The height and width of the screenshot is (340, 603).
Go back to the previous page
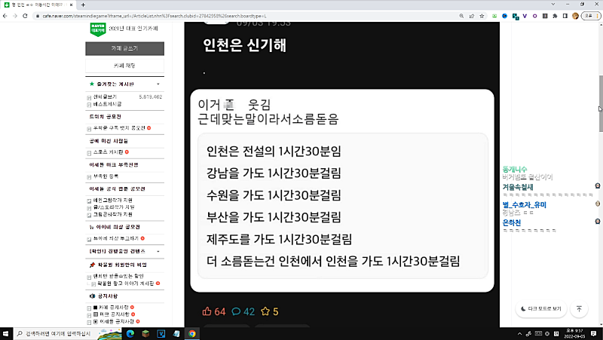pos(5,16)
